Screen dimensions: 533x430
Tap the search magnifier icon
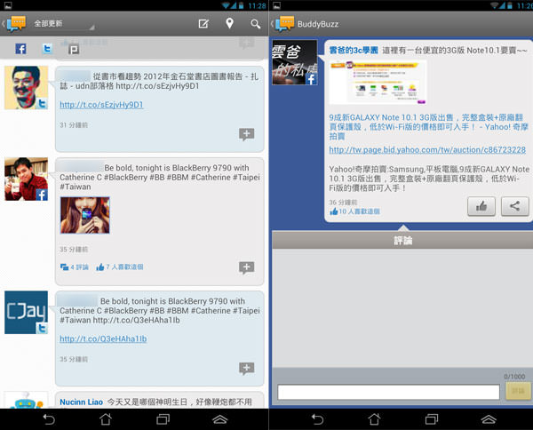coord(256,23)
